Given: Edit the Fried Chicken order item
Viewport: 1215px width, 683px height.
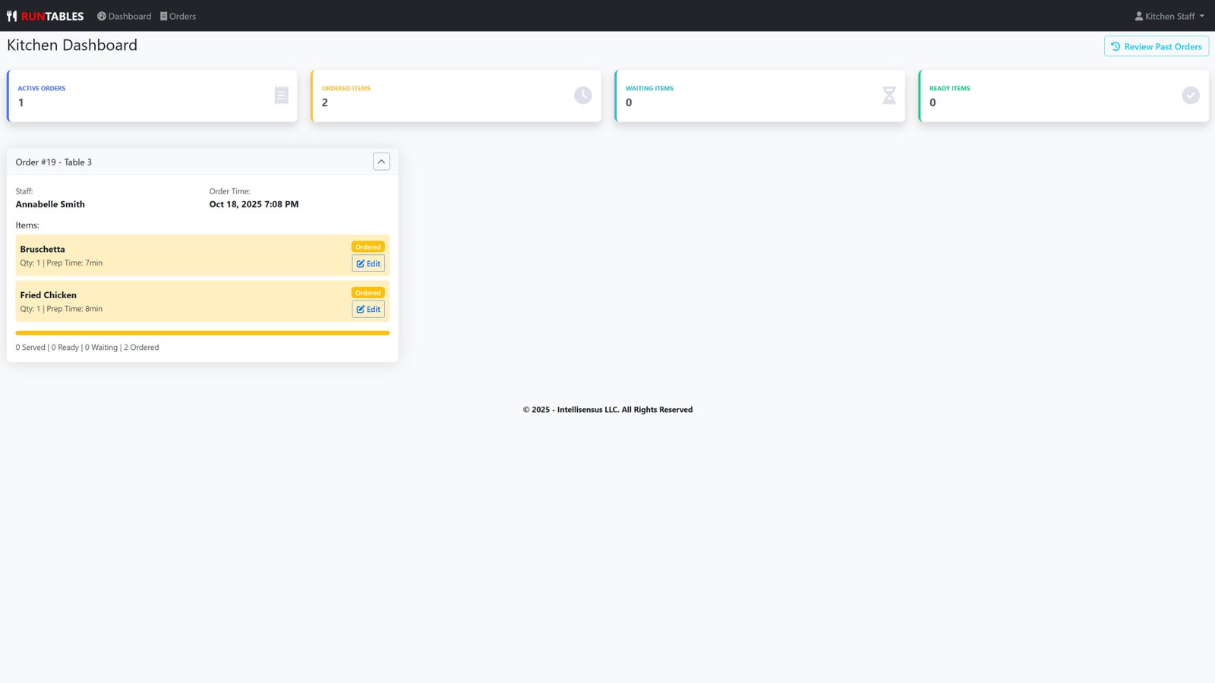Looking at the screenshot, I should (x=368, y=309).
